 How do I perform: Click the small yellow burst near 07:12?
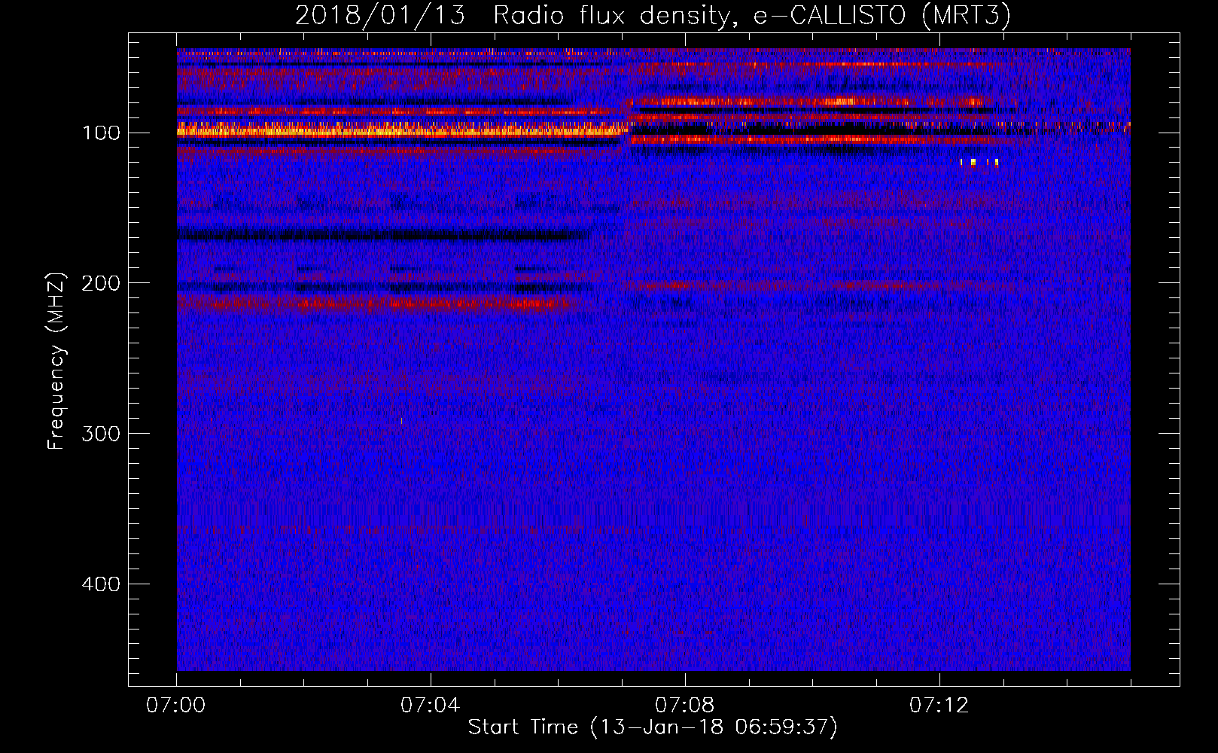pos(979,162)
